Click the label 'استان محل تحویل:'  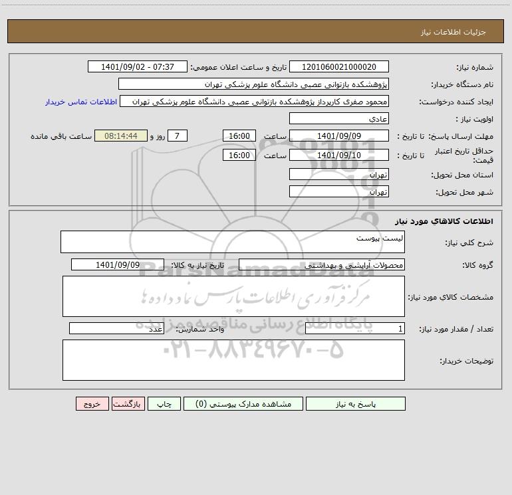[x=462, y=175]
